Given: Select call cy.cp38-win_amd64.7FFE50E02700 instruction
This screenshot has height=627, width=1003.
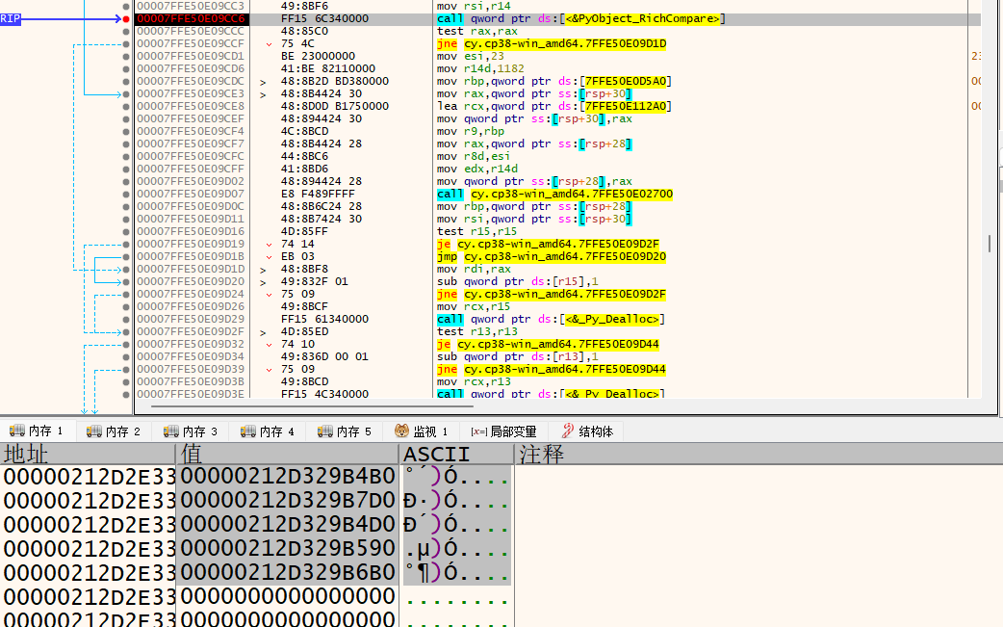Looking at the screenshot, I should [x=554, y=194].
